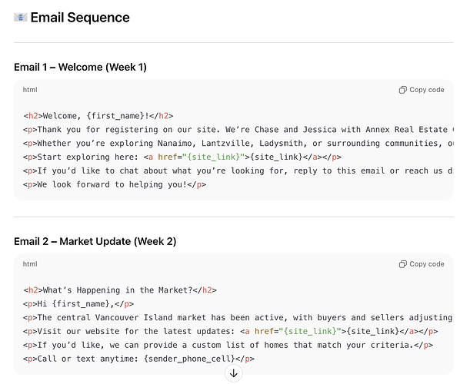Click the Email 2 – Market Update (Week 2) heading

[x=95, y=241]
